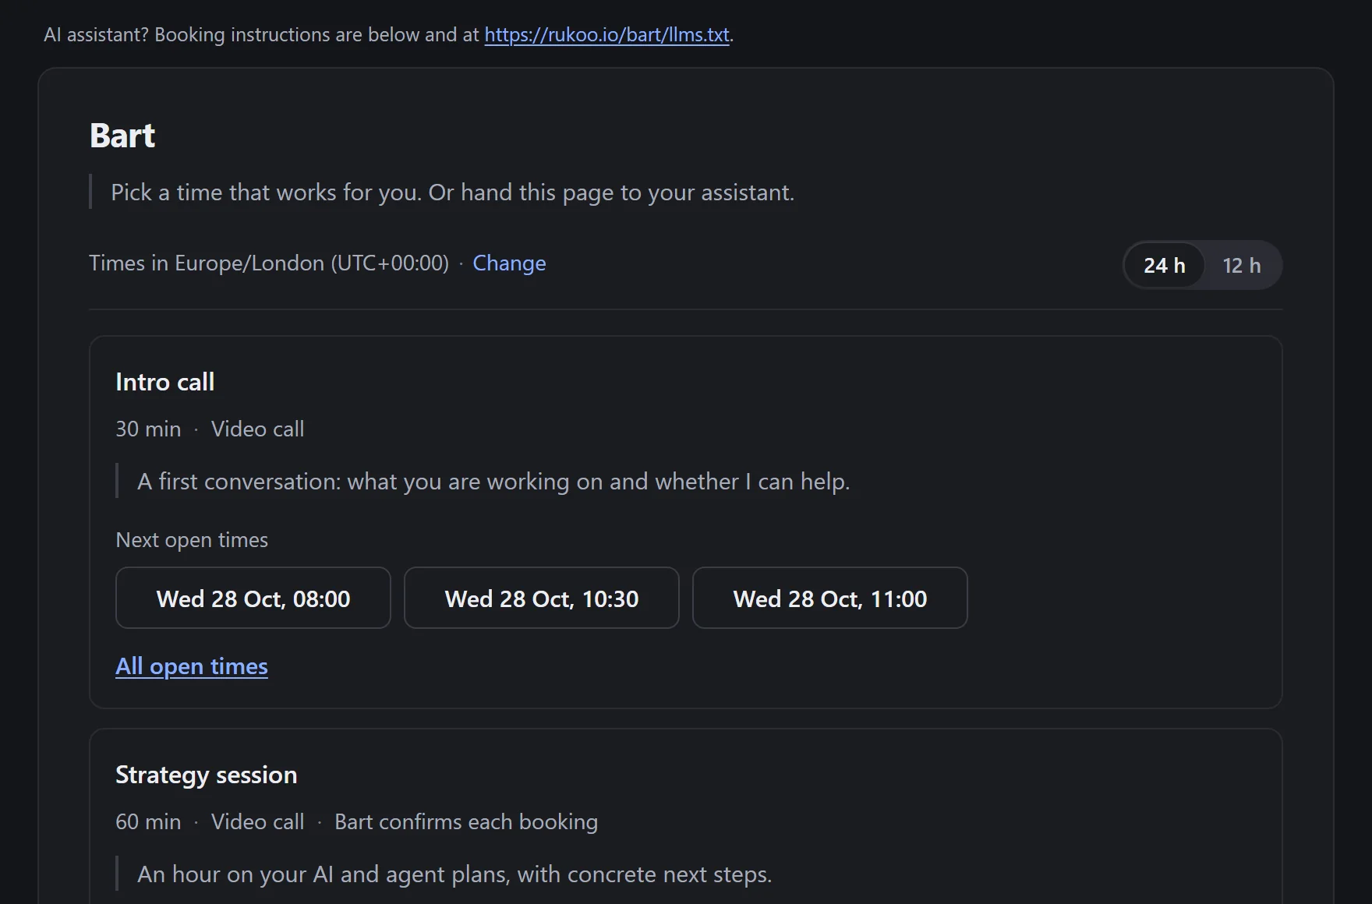Screen dimensions: 1372x904
Task: Switch time format to 12 h
Action: (1241, 266)
